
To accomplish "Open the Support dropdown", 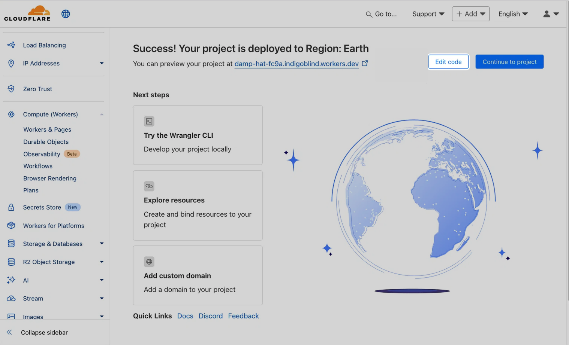I will [428, 14].
